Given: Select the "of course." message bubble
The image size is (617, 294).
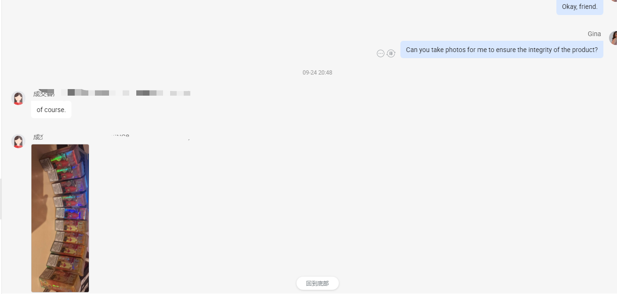Looking at the screenshot, I should pyautogui.click(x=51, y=110).
